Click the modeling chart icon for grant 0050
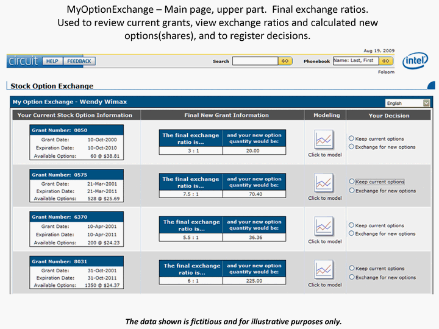 (324, 140)
